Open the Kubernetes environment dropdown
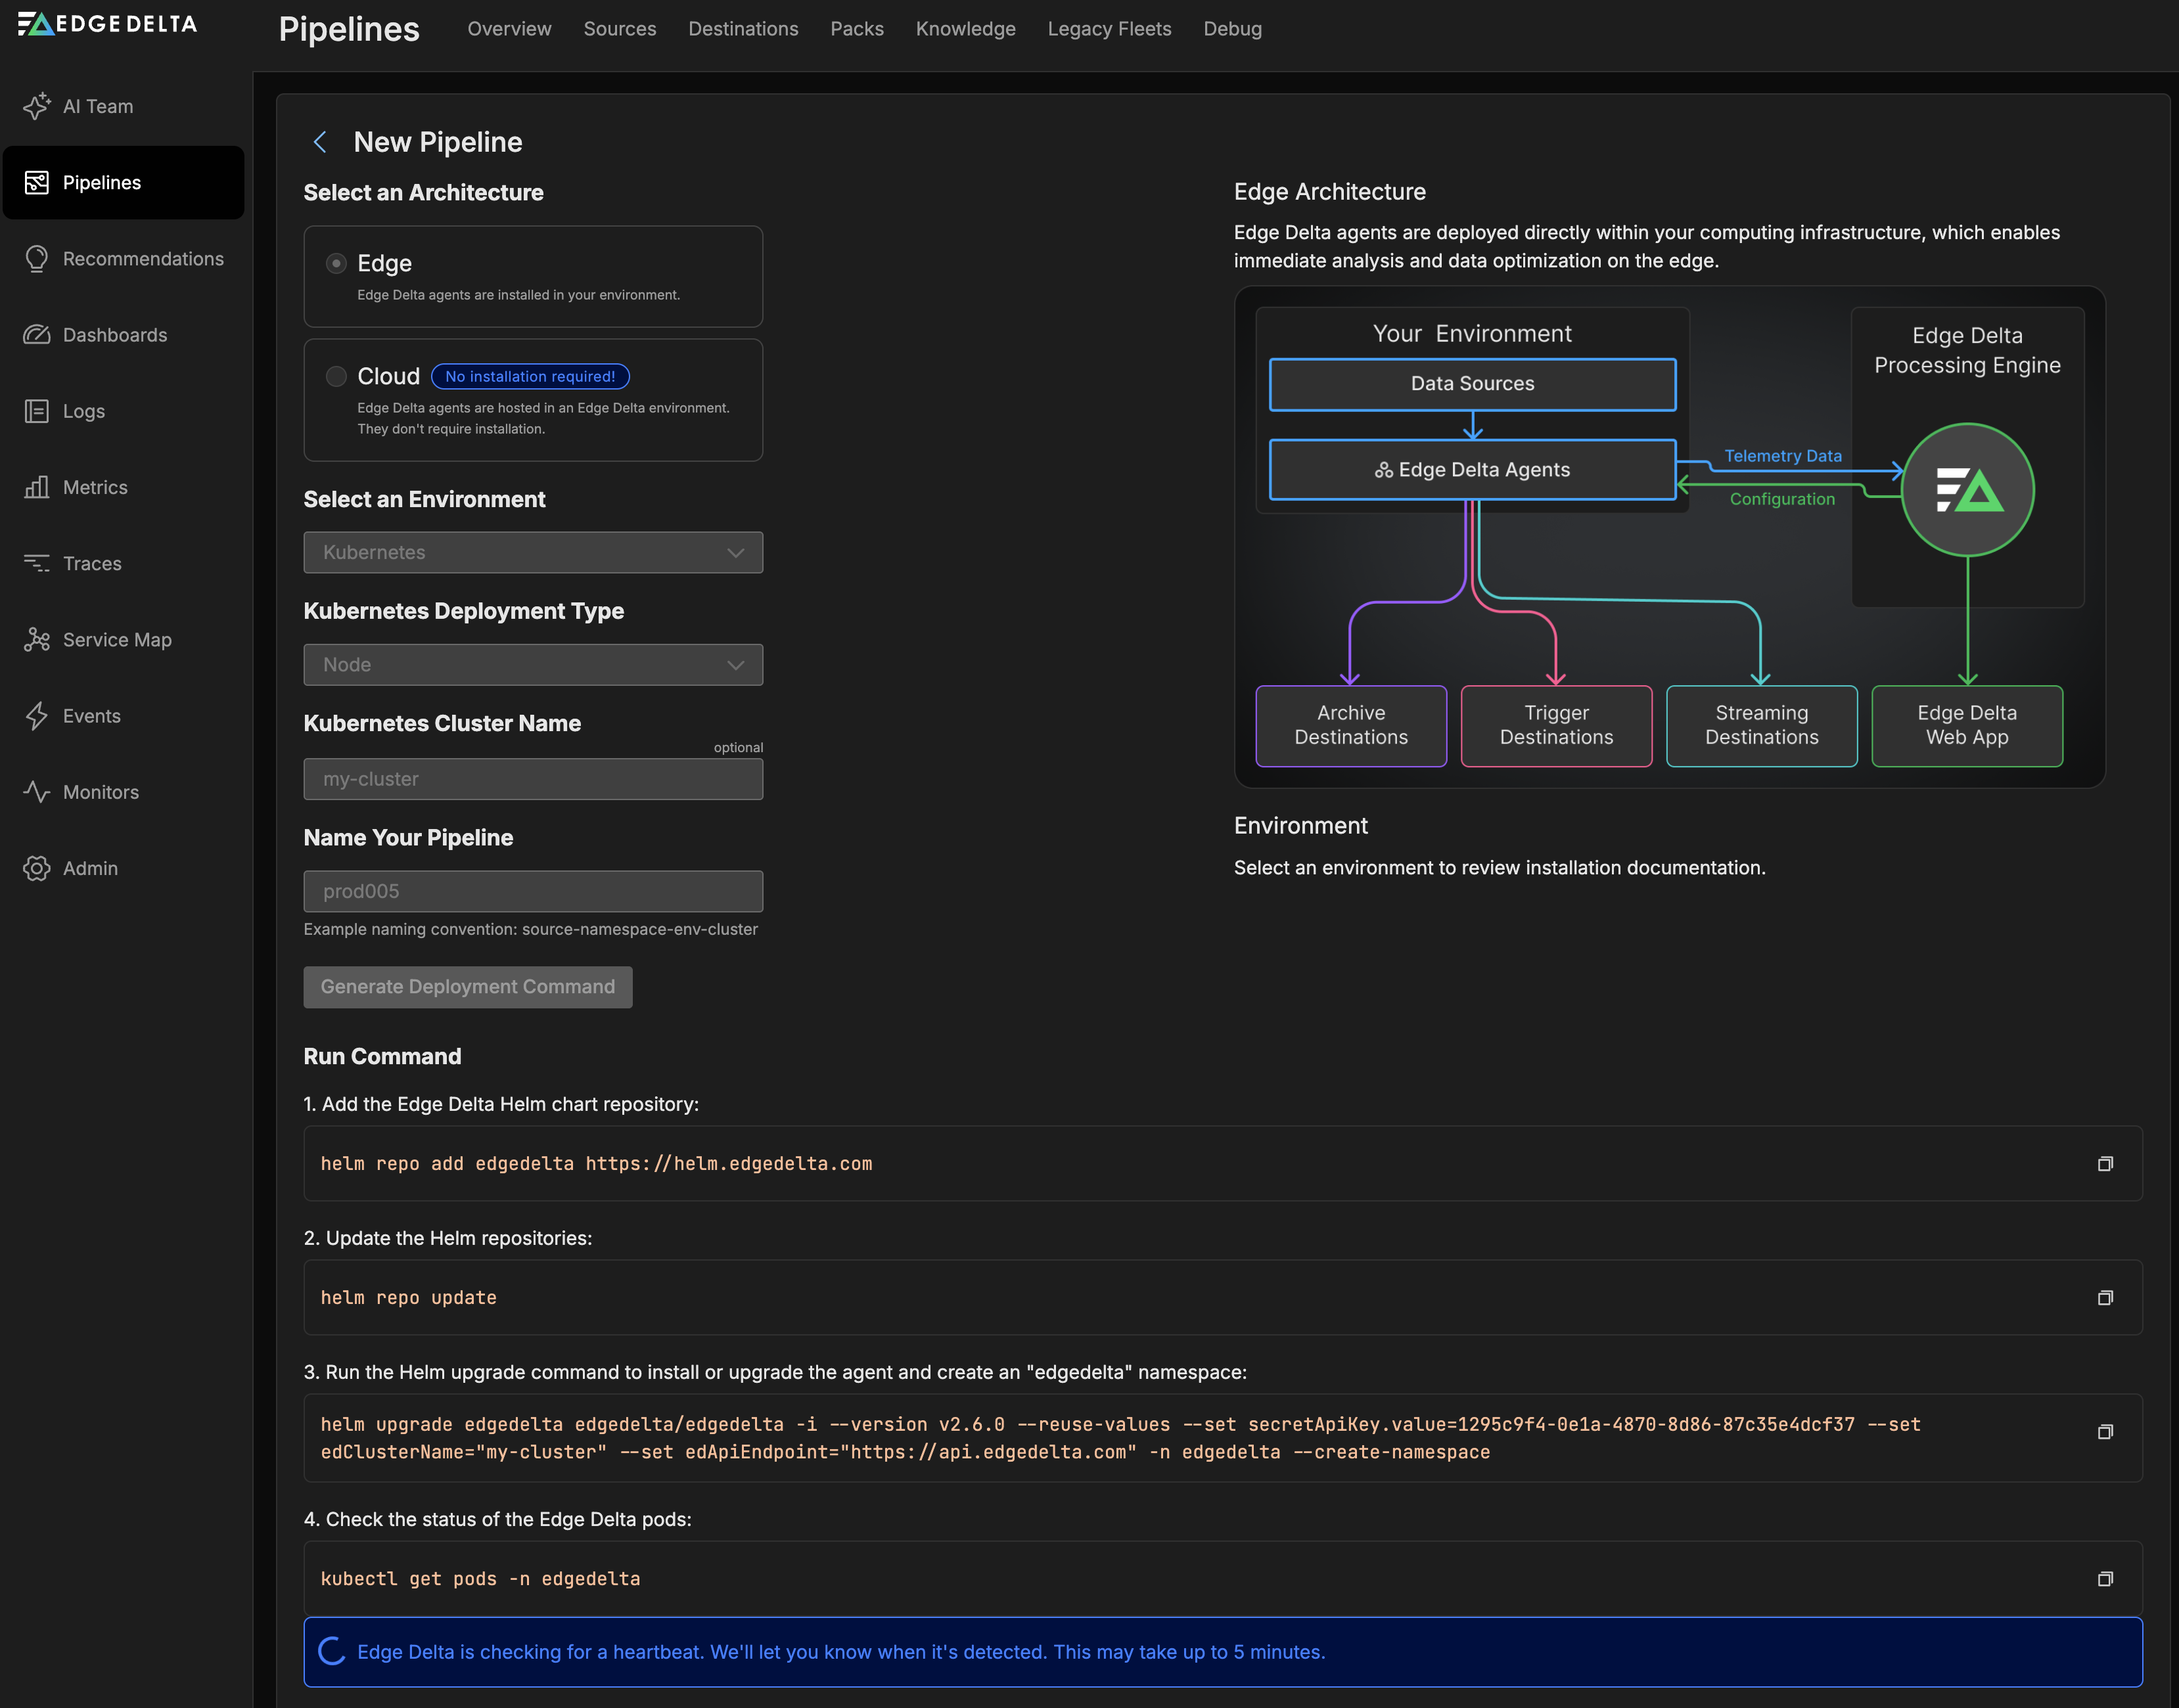This screenshot has width=2179, height=1708. point(532,552)
